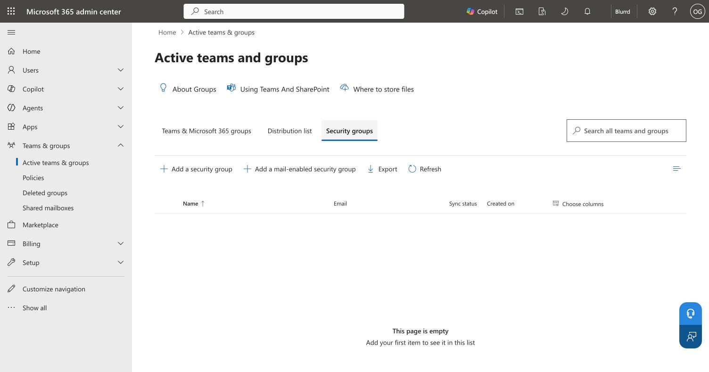Click the Sync status column header
This screenshot has height=372, width=709.
coord(463,204)
